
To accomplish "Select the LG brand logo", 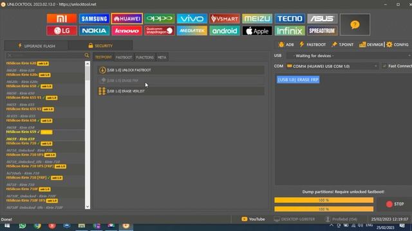I will click(x=62, y=31).
